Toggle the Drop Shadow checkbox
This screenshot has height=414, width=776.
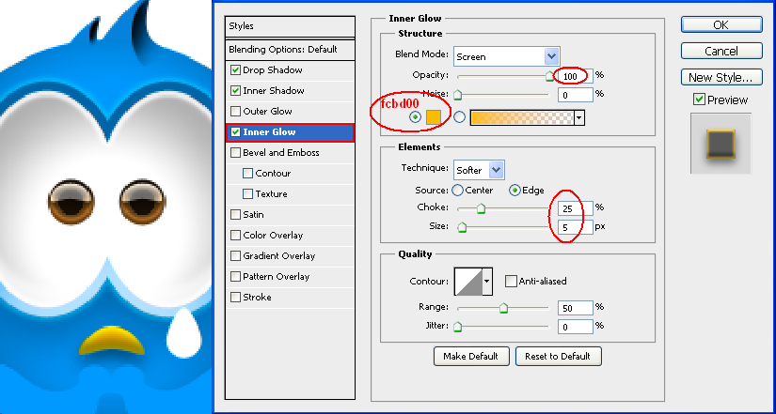pos(235,70)
